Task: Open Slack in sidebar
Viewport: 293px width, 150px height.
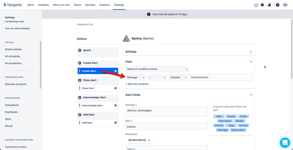Action: 8,119
